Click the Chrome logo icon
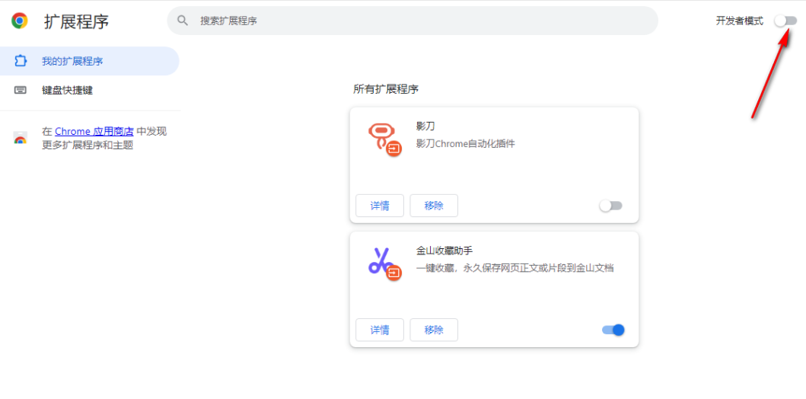Screen dimensions: 806x399 tap(20, 21)
